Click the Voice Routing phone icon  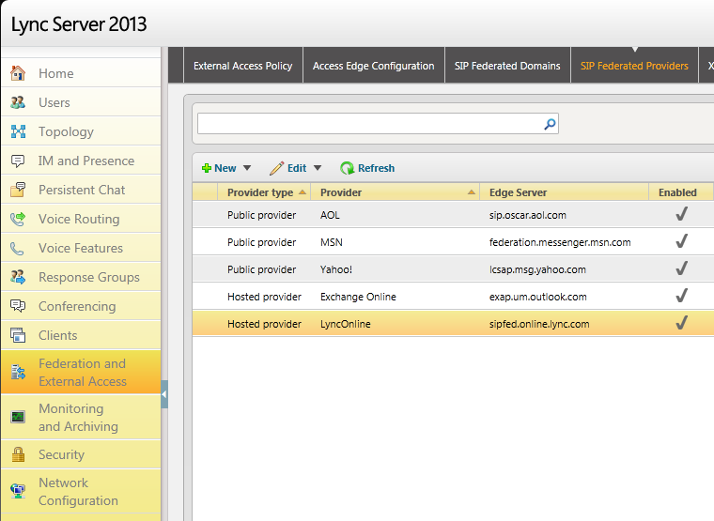coord(18,219)
